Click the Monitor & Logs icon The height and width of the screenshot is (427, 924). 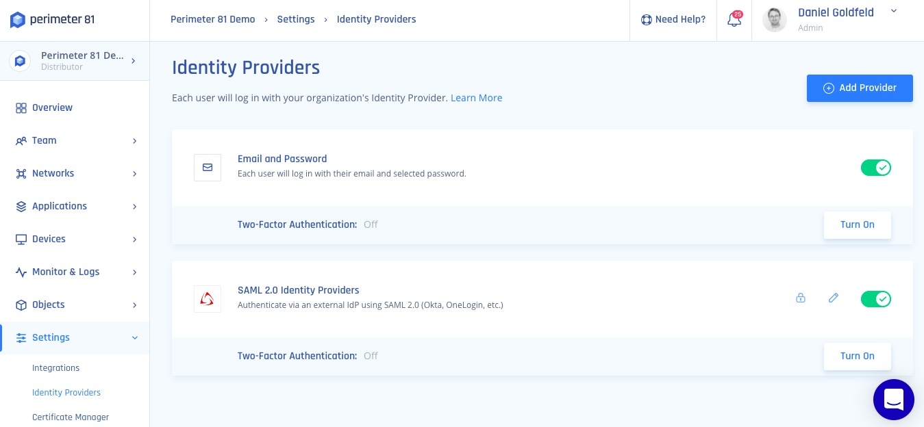21,272
